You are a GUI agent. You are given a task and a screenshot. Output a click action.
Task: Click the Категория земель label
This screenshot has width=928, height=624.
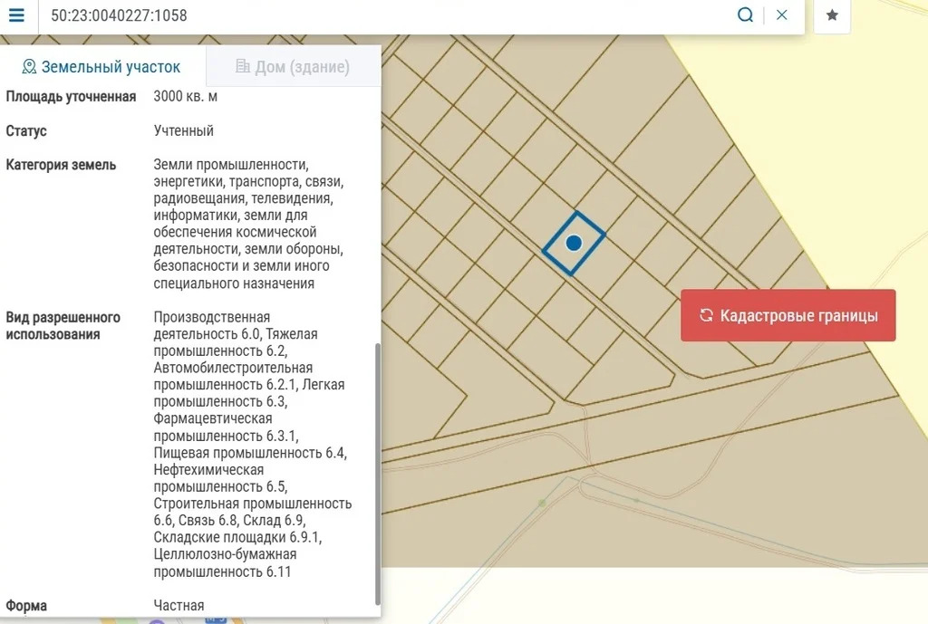(61, 165)
